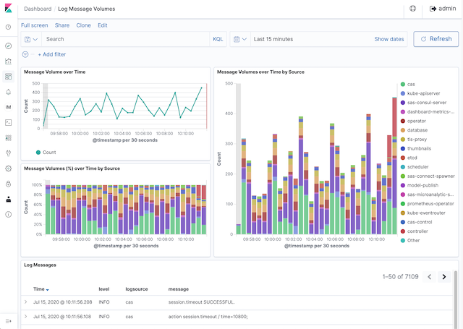Click the admin logout icon
The height and width of the screenshot is (329, 463).
(x=433, y=9)
